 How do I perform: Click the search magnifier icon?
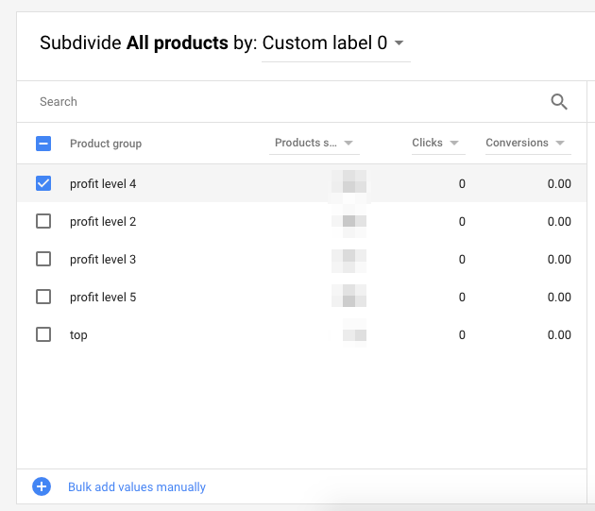click(x=558, y=102)
